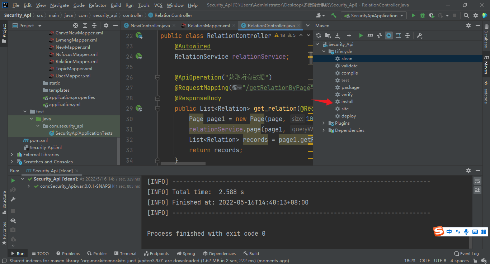Open the Refactor menu

[98, 5]
